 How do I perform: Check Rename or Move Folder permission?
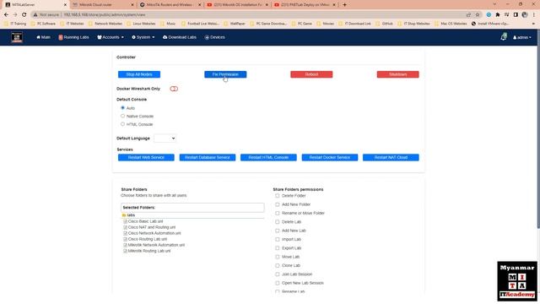[x=278, y=213]
